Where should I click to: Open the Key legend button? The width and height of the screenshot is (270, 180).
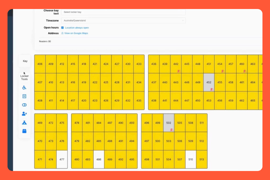point(24,61)
